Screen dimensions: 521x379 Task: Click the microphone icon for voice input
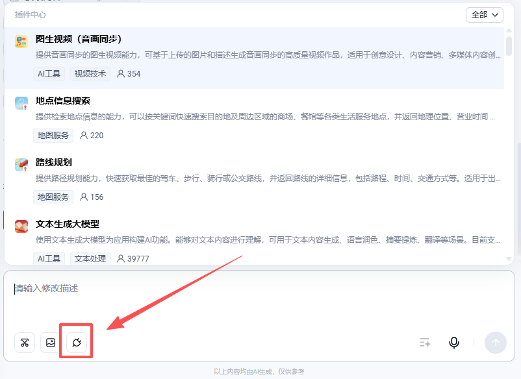click(454, 342)
